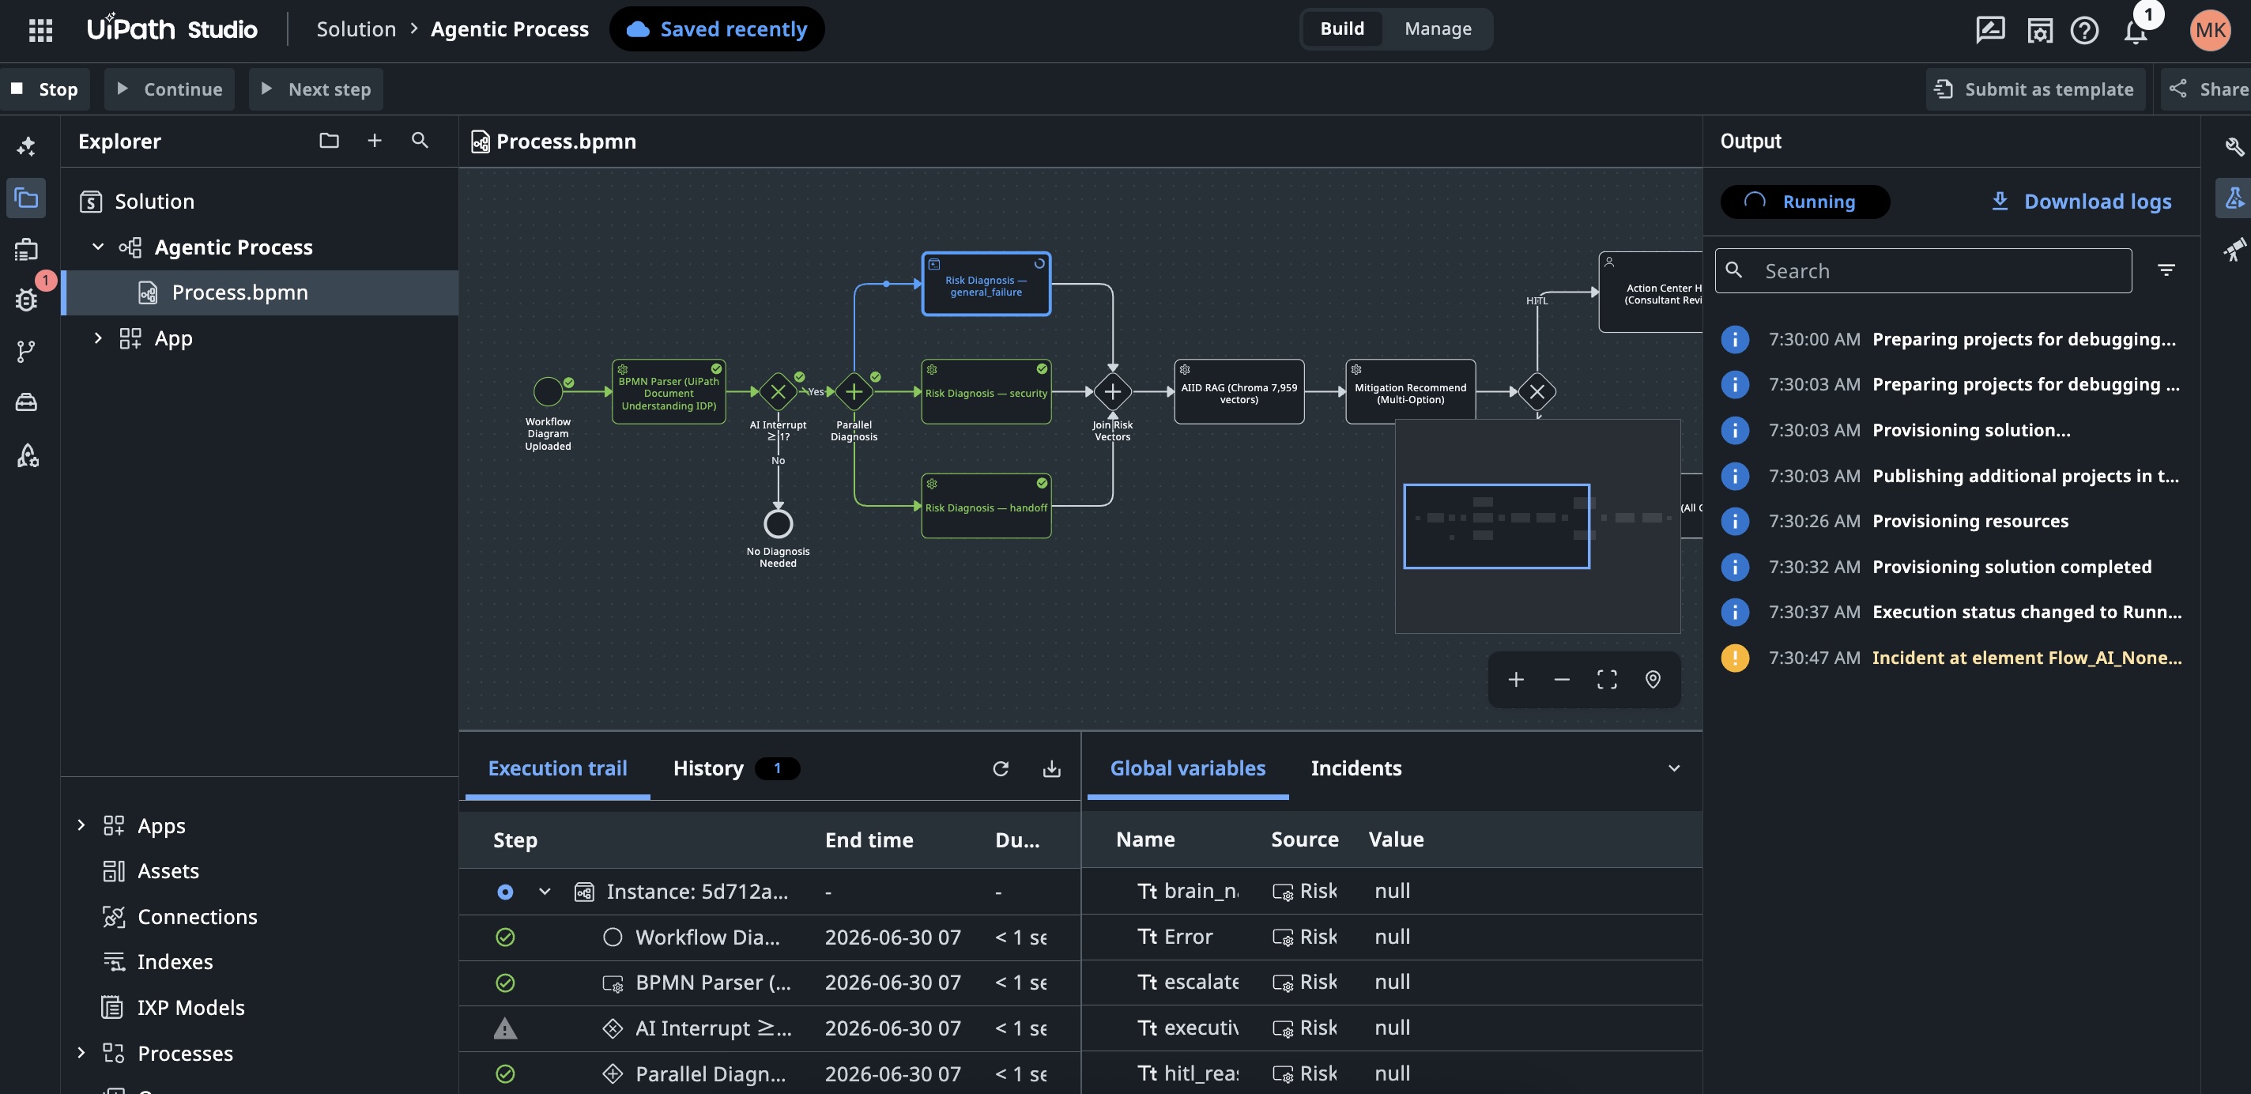Click Submit as template
This screenshot has height=1094, width=2251.
click(x=2035, y=89)
